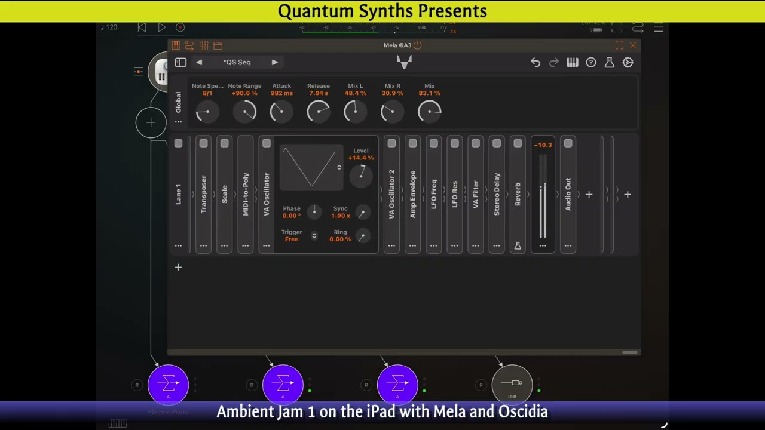The image size is (765, 430).
Task: Toggle the LFO Freq checkbox
Action: tap(434, 143)
